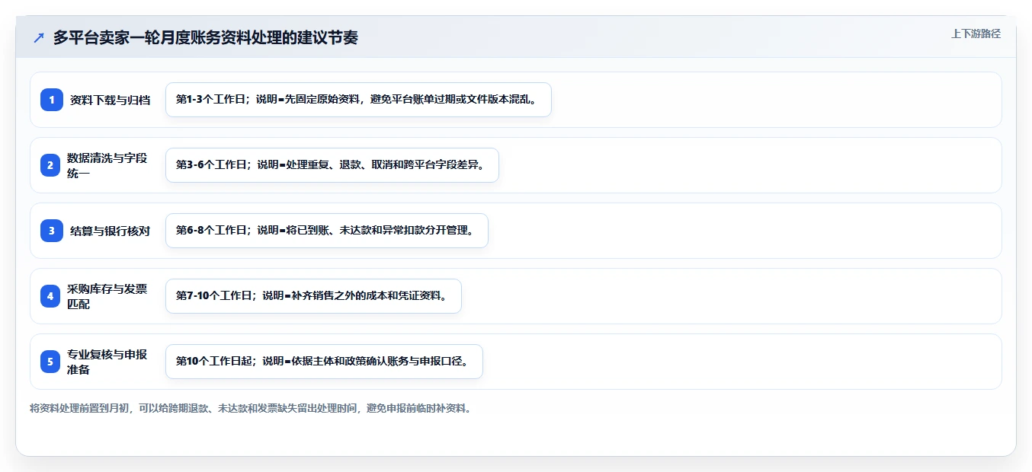Click the 数据清洗与字段统一 step title

107,165
